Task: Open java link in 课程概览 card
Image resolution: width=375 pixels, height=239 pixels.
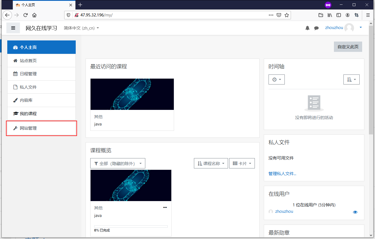Action: pyautogui.click(x=98, y=216)
